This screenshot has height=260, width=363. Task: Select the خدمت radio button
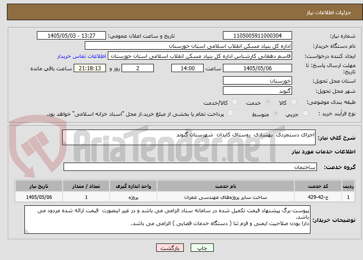tap(268, 102)
